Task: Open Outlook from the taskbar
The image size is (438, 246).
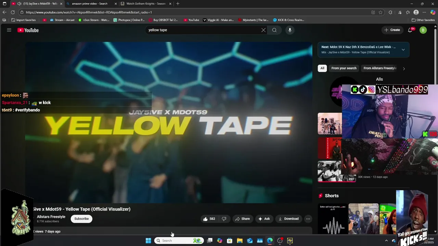Action: 250,241
